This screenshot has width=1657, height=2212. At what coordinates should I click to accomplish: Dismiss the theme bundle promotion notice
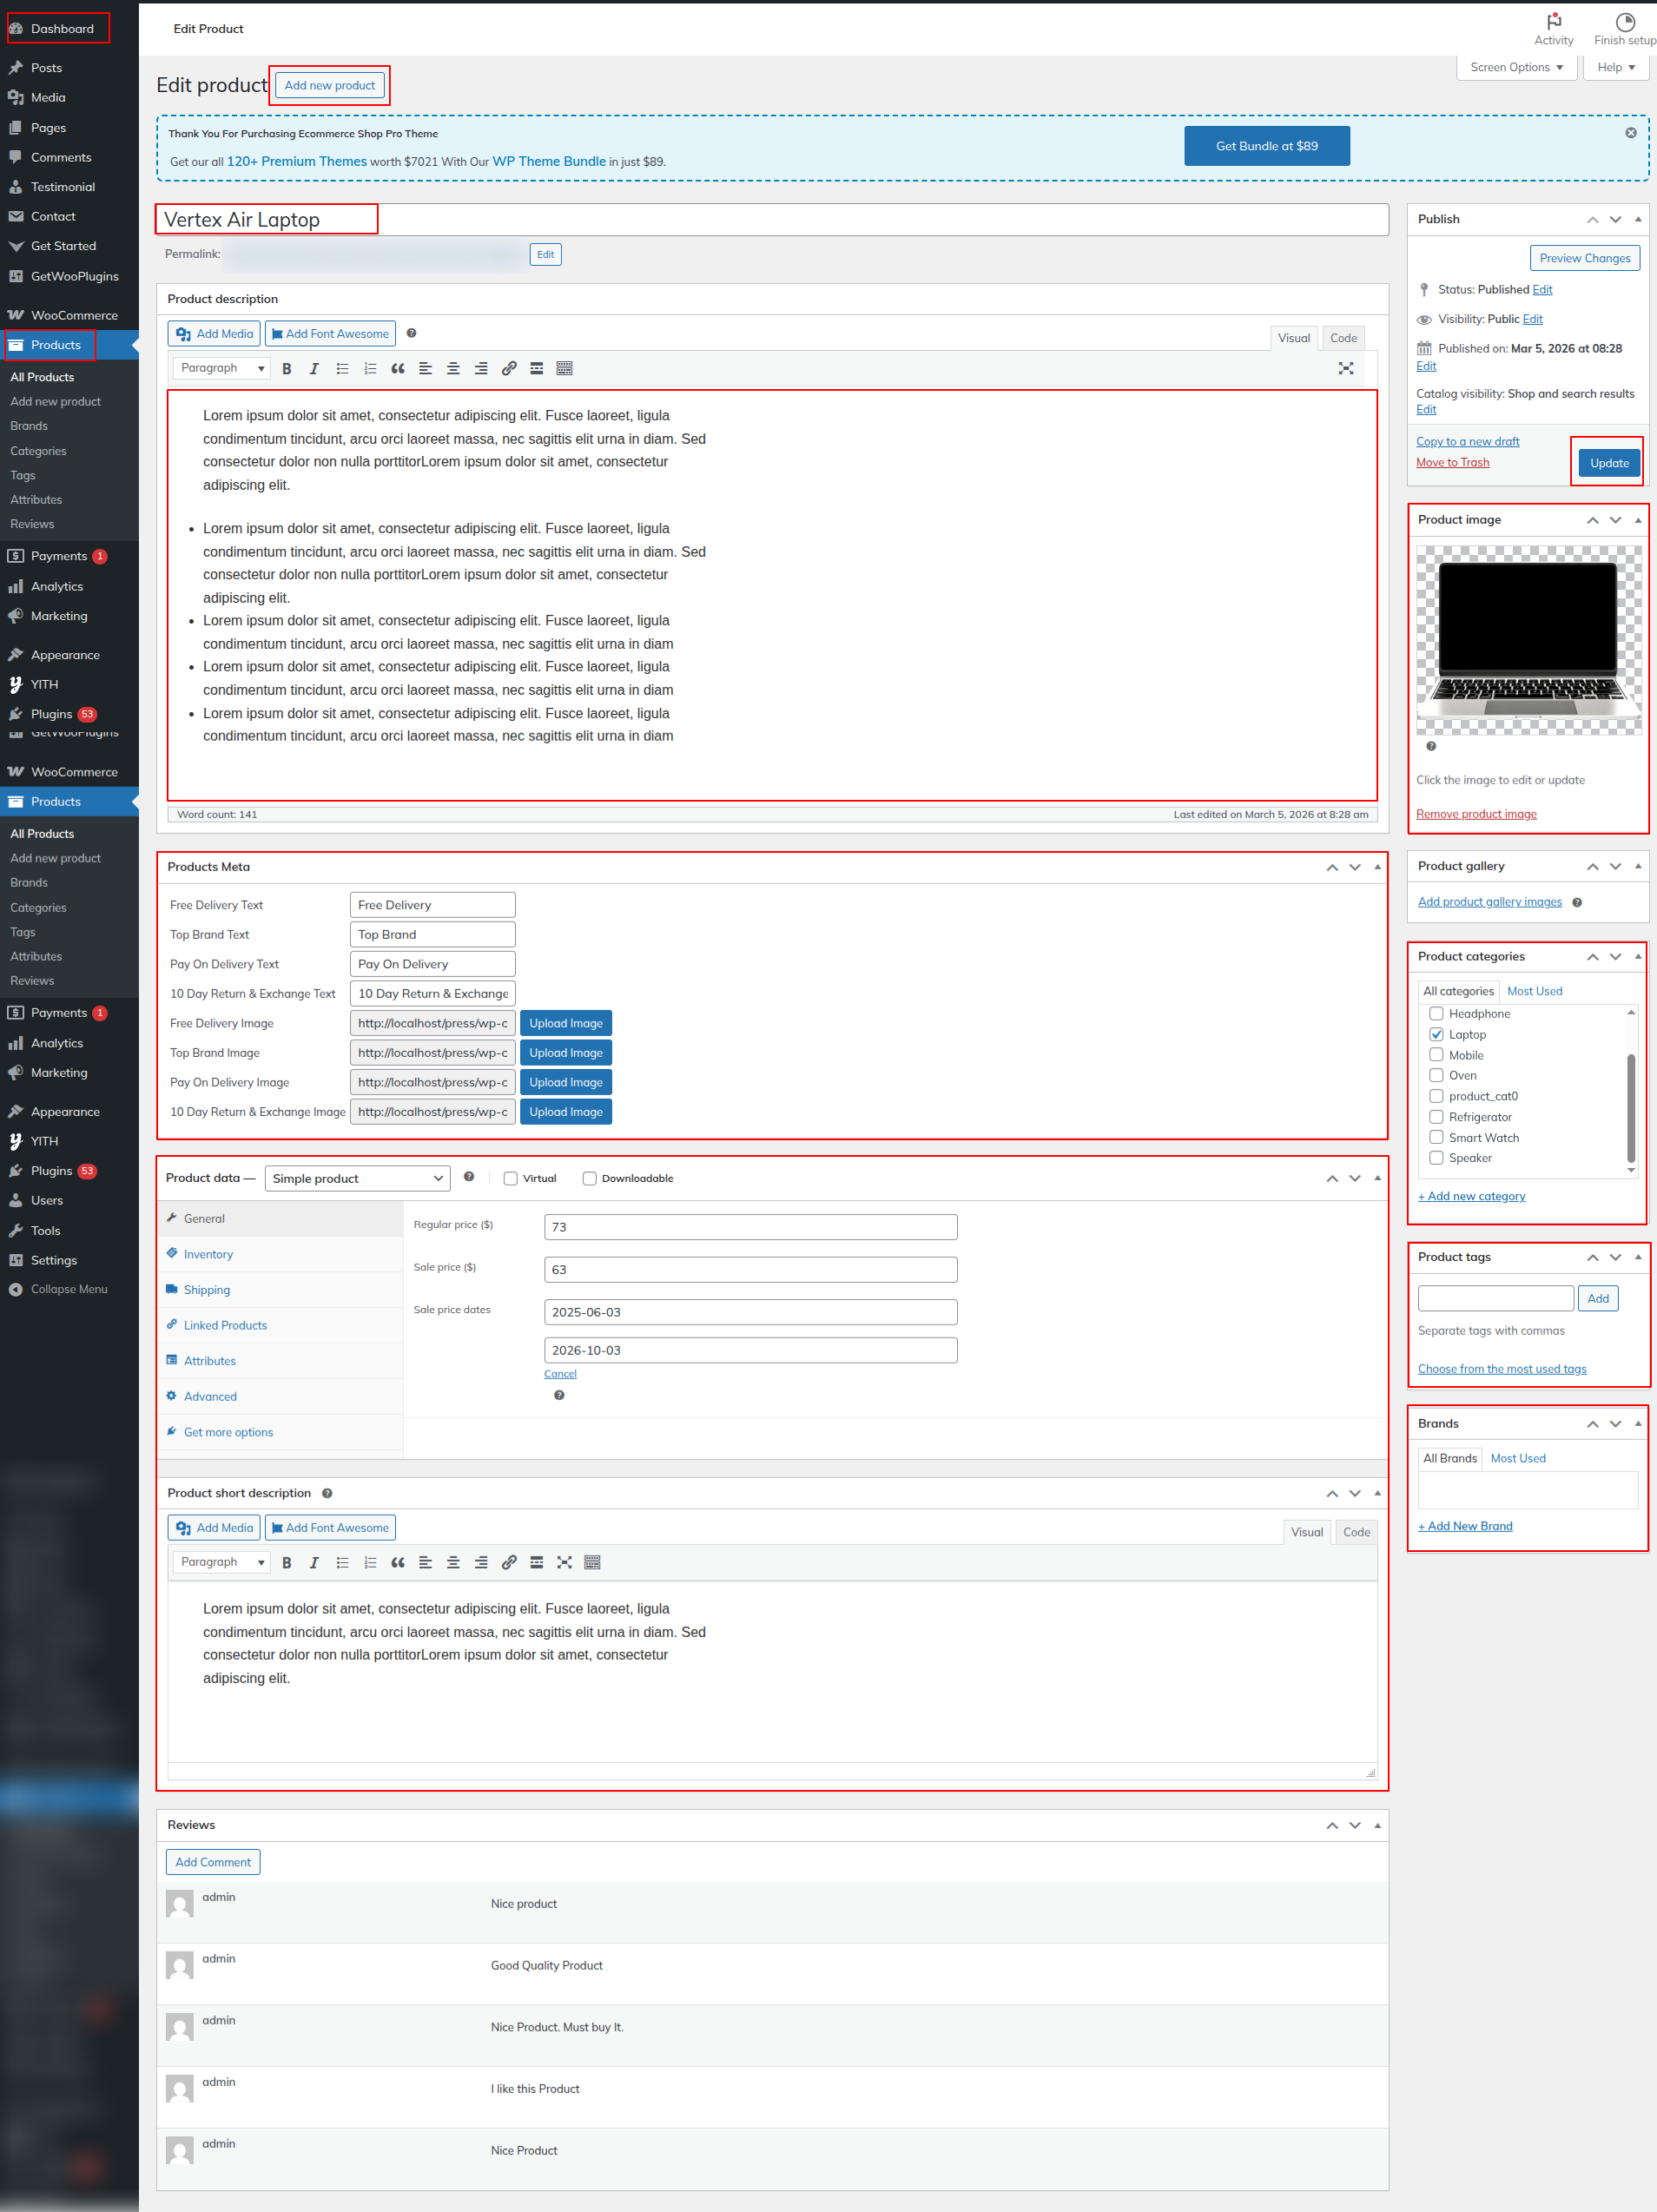click(x=1630, y=133)
